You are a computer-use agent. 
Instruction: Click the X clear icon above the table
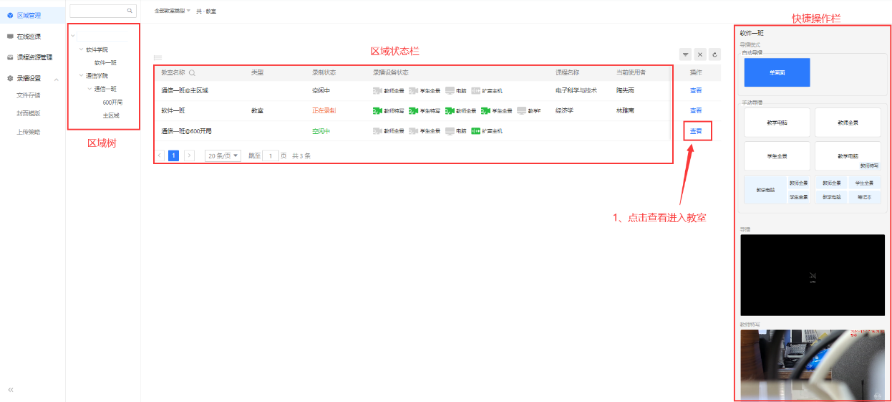coord(700,54)
